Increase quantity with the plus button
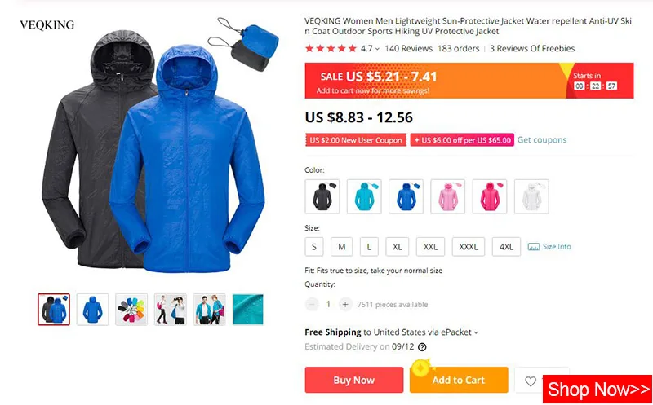653x405 pixels. pos(345,305)
